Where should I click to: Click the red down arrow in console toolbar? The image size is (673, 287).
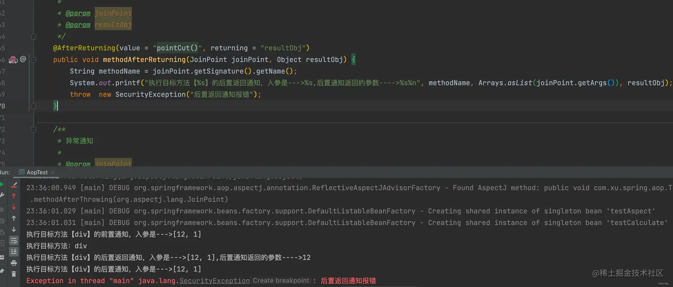14,207
